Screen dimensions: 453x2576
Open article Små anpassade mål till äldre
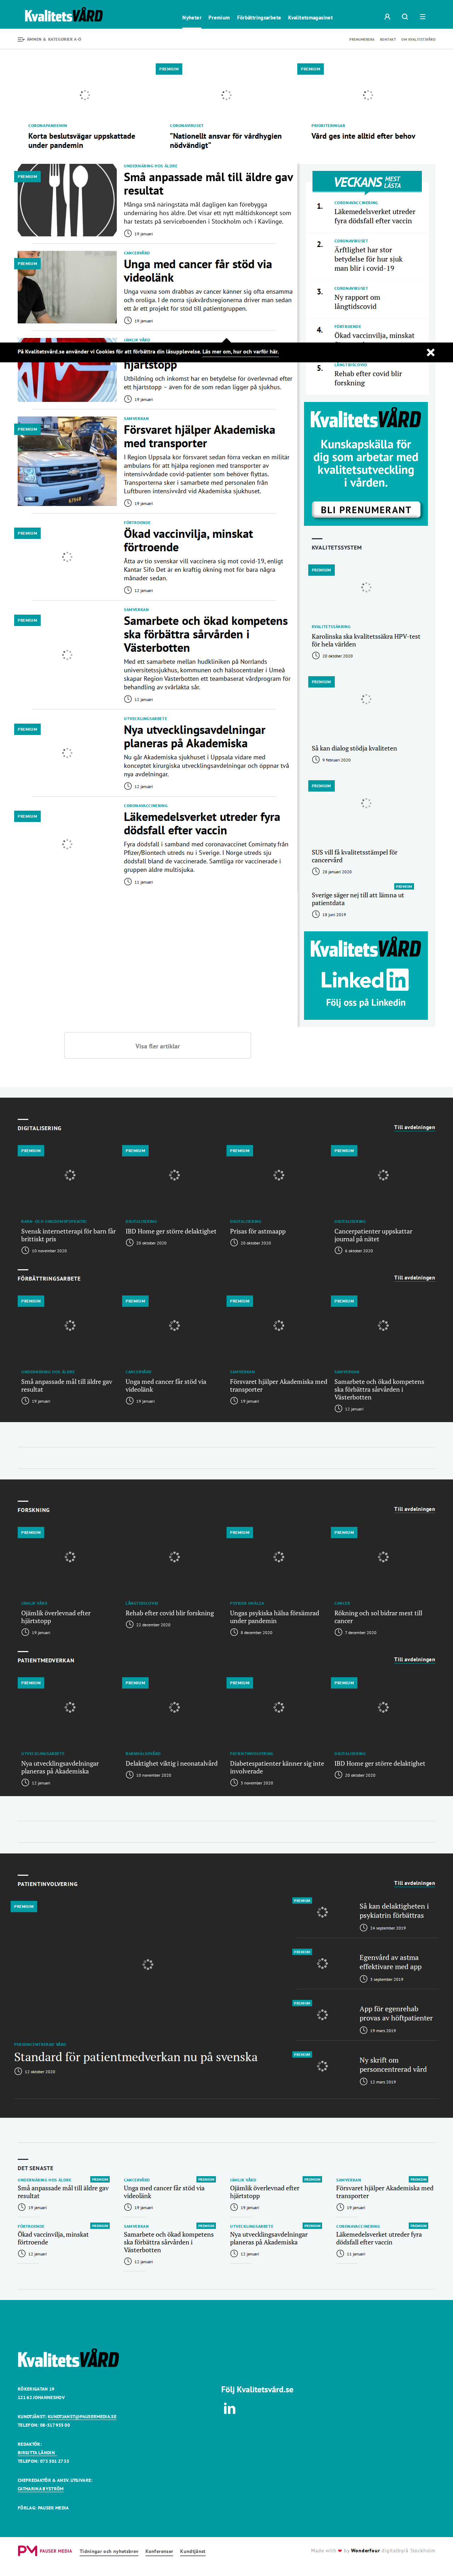click(208, 183)
